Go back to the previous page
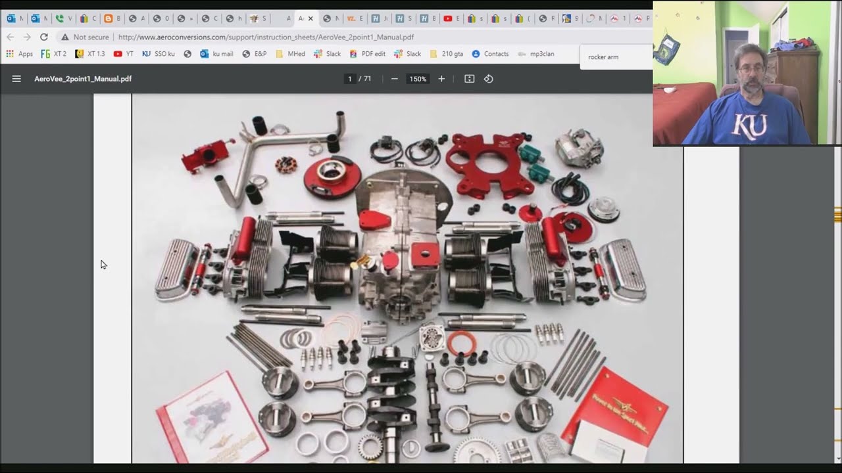842x473 pixels. tap(11, 37)
